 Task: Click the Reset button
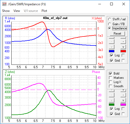tap(117, 34)
